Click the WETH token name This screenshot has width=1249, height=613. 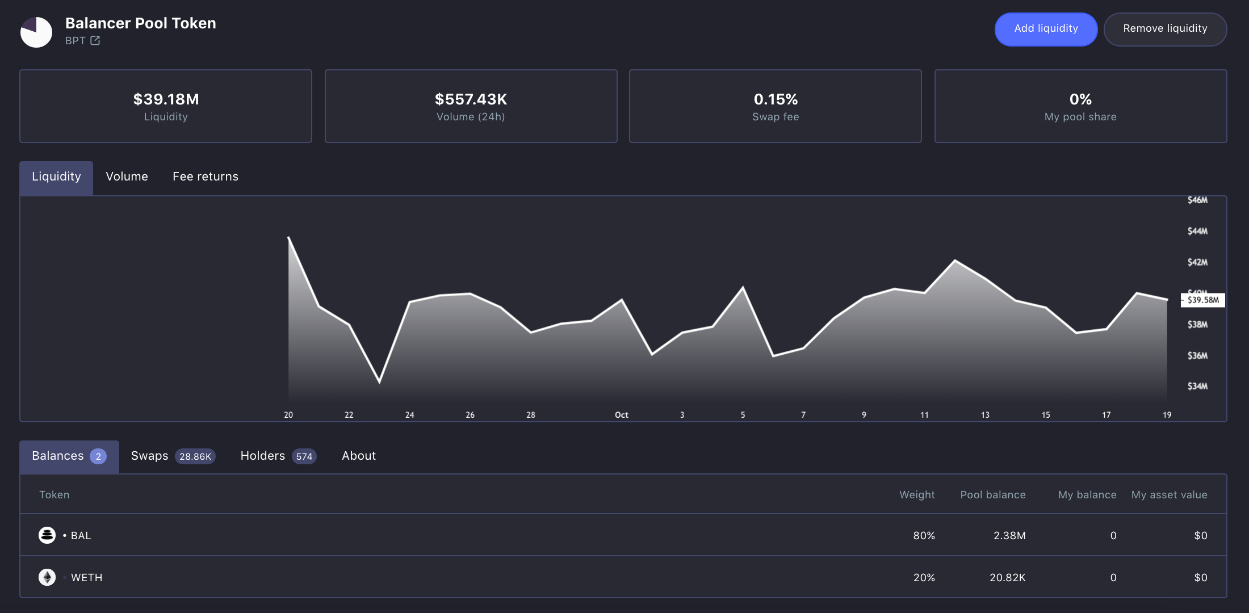86,577
